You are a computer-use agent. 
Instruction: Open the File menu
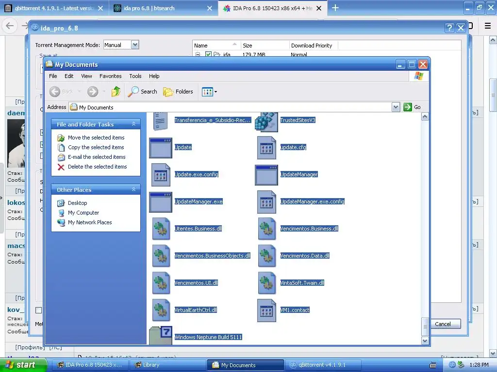[53, 76]
